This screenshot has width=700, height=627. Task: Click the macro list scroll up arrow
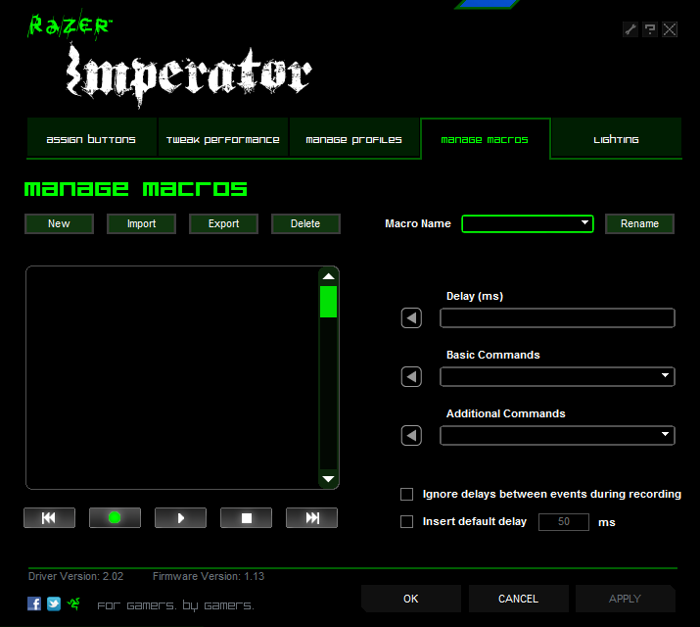(329, 276)
